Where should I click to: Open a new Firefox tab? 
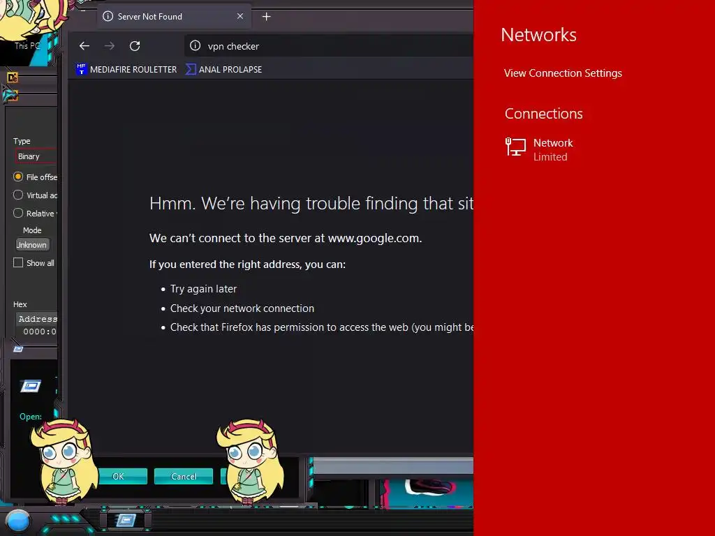[266, 17]
